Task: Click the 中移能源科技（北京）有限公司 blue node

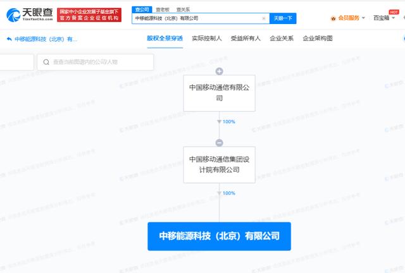Action: coord(220,236)
